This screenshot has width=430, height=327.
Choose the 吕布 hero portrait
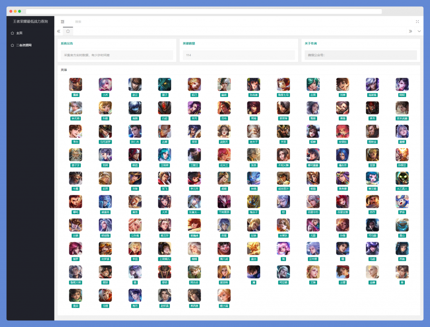pyautogui.click(x=224, y=108)
